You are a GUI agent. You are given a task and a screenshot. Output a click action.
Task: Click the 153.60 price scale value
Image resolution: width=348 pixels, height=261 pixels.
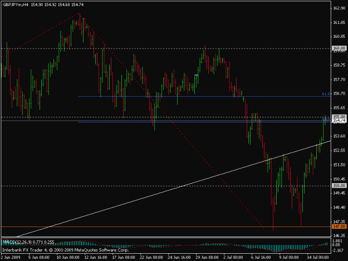[x=339, y=136]
